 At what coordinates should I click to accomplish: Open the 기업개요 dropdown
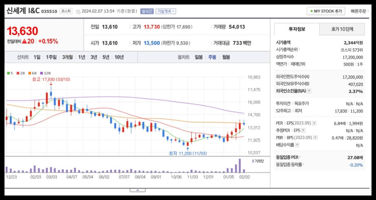(x=166, y=11)
